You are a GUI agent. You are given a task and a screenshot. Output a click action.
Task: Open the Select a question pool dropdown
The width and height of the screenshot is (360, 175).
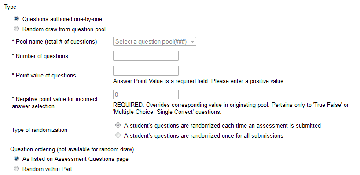pyautogui.click(x=154, y=41)
